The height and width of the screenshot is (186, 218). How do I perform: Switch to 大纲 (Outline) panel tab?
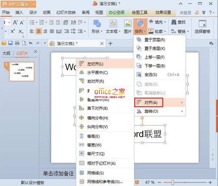coord(7,53)
